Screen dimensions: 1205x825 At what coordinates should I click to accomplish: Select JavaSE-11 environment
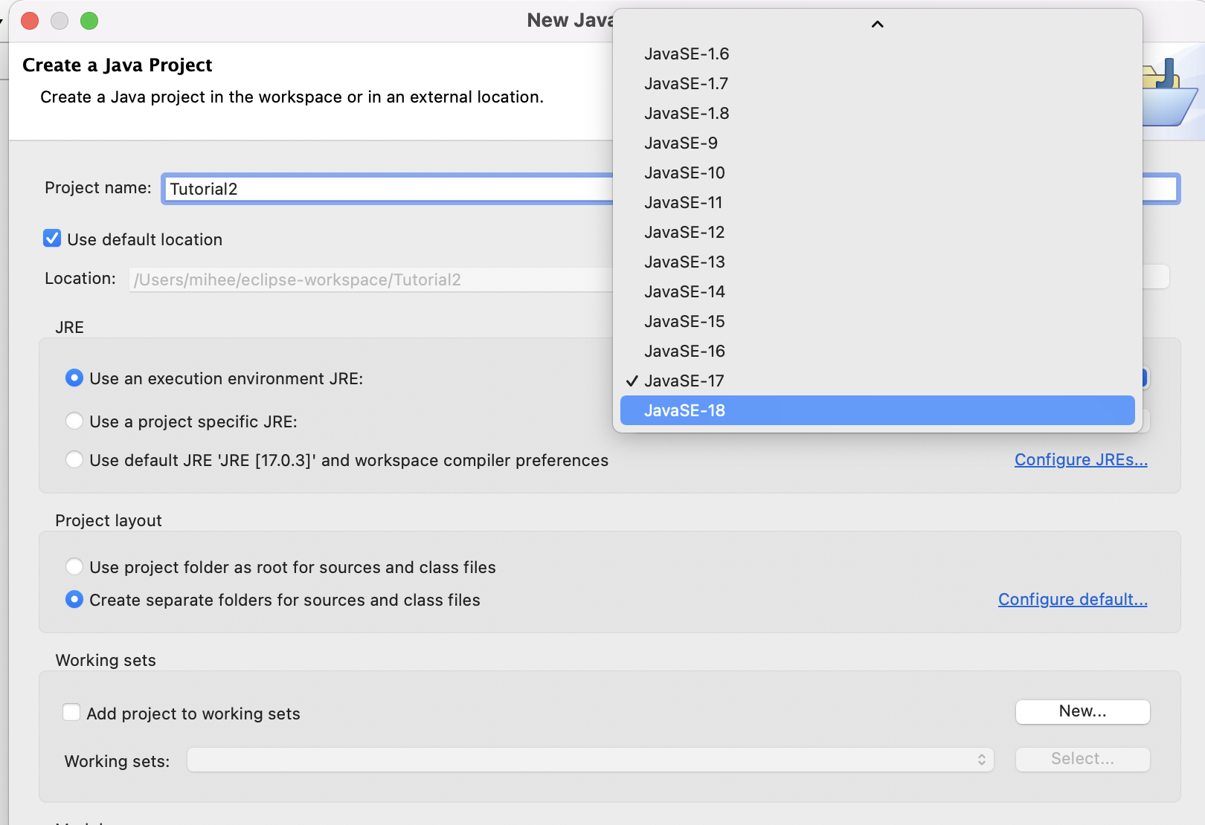877,202
